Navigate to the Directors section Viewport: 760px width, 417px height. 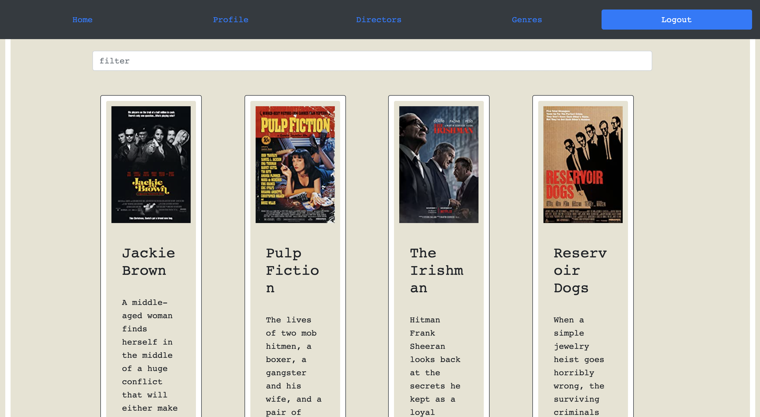click(x=378, y=20)
